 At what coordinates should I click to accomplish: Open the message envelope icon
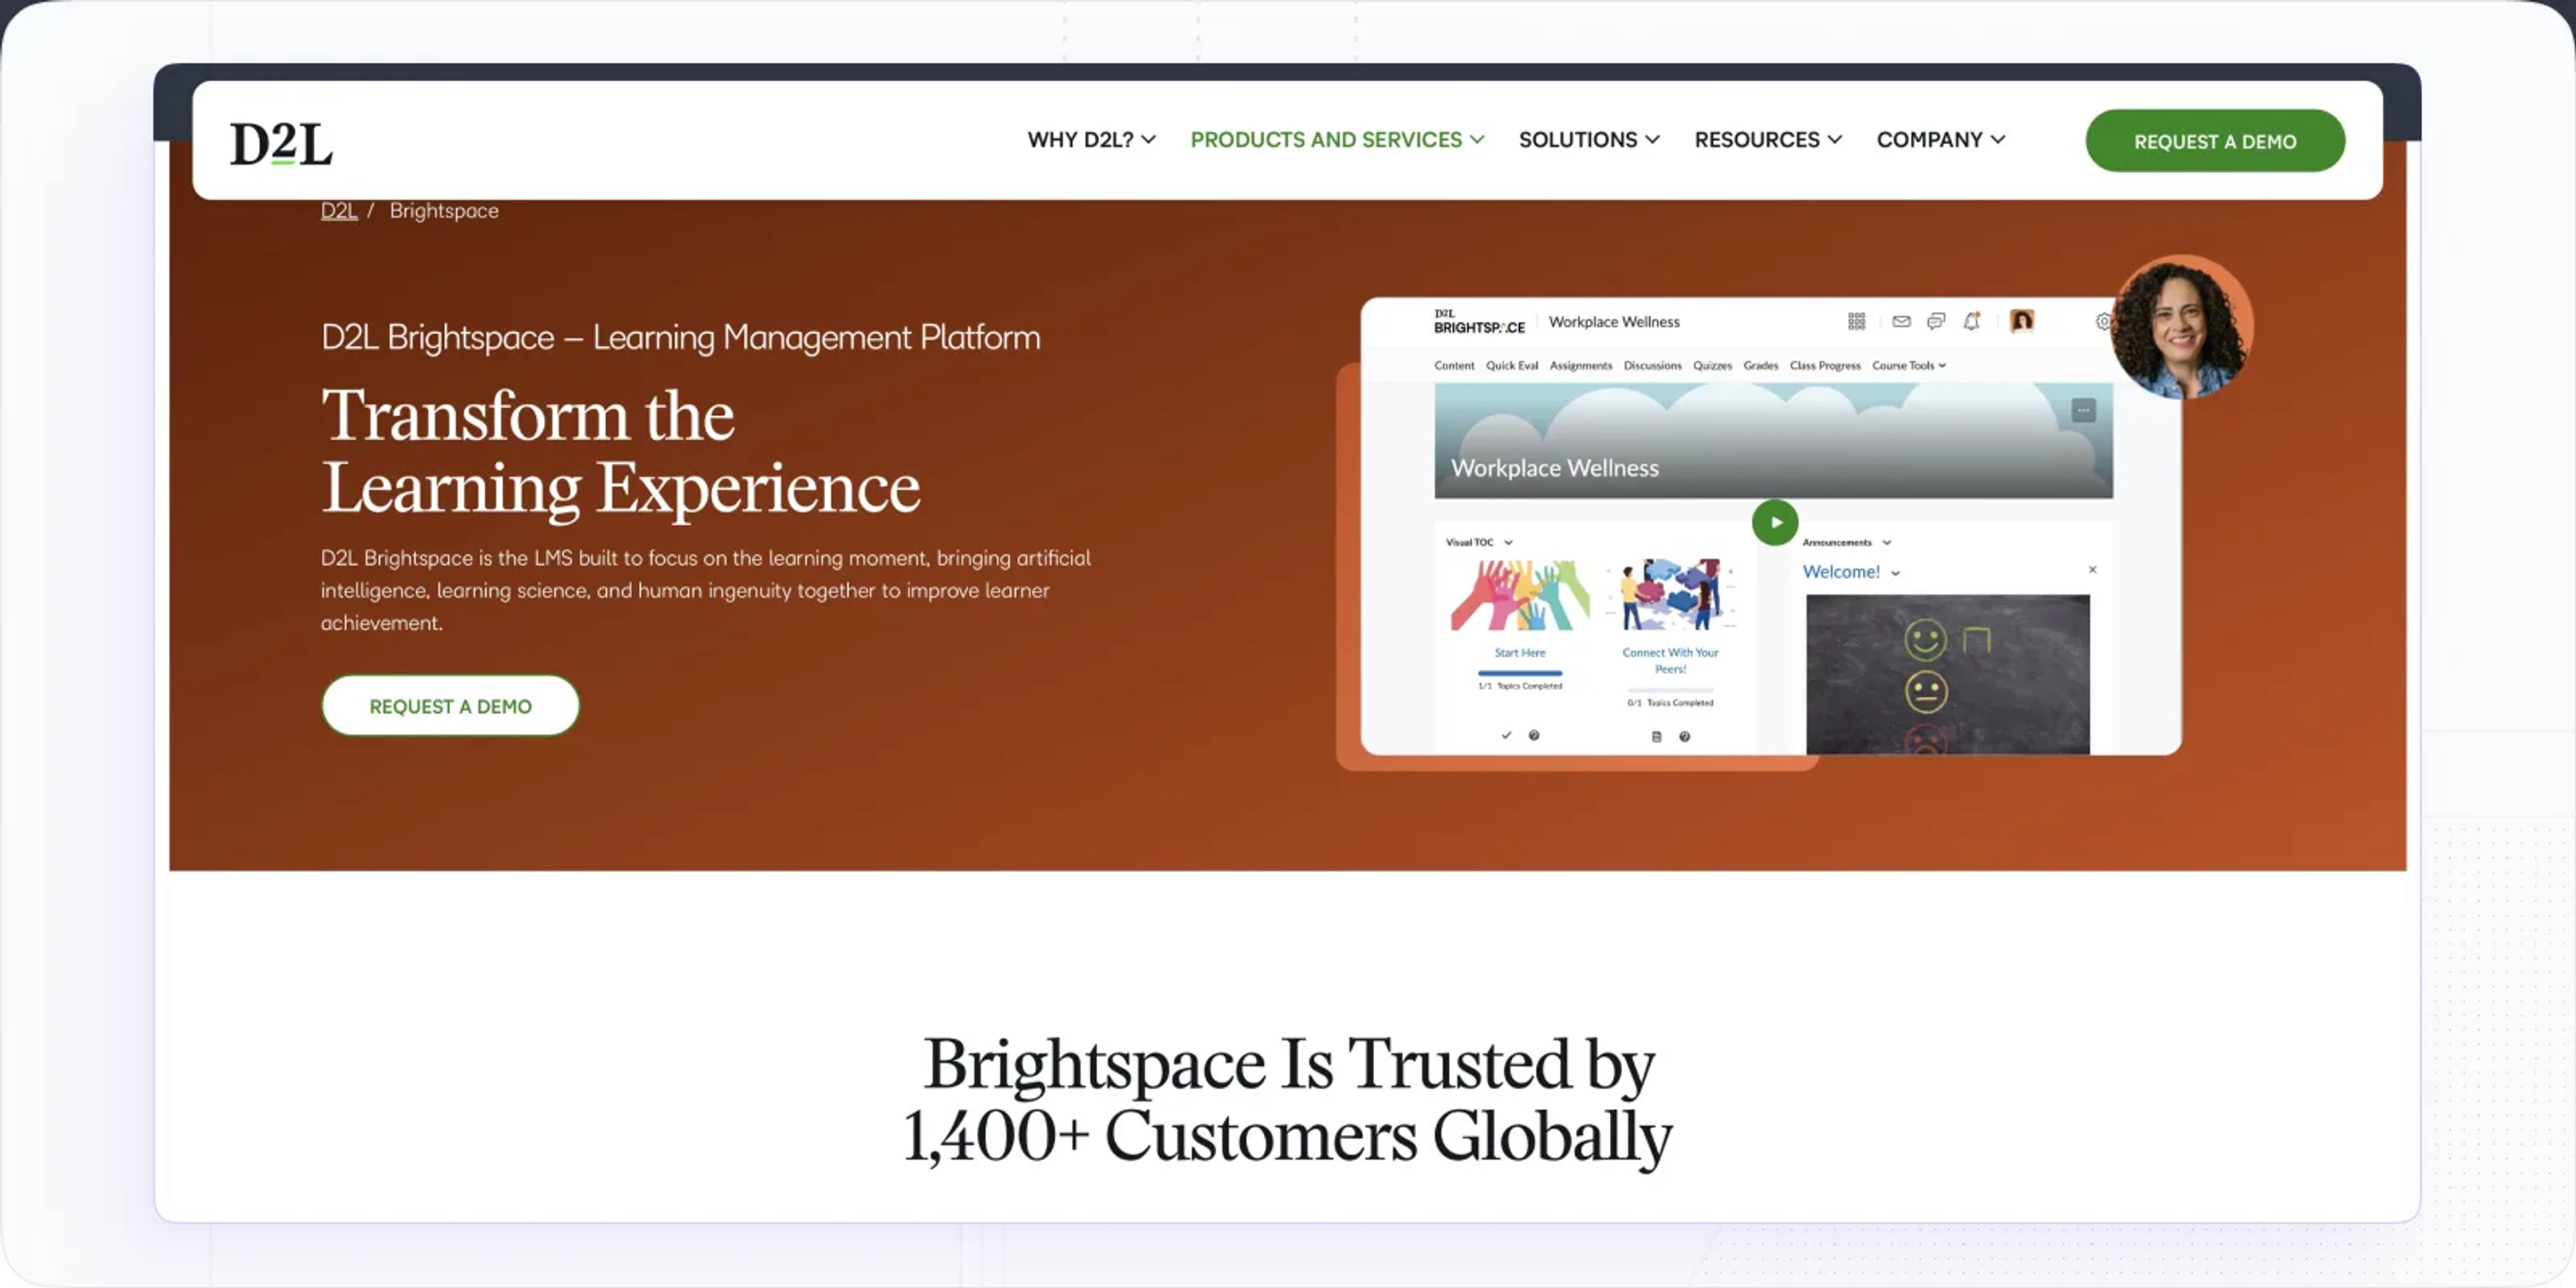tap(1901, 321)
